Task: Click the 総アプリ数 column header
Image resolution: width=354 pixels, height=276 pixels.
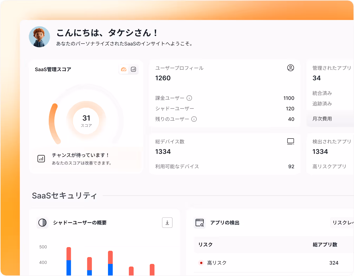Action: coord(325,244)
